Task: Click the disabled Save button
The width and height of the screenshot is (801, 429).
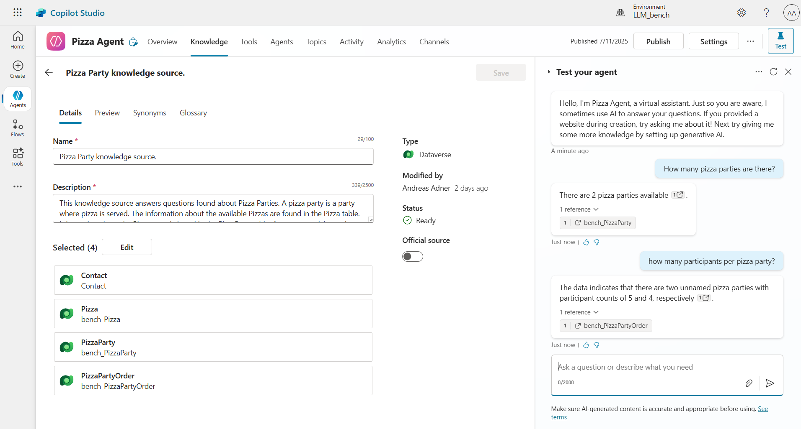Action: pos(501,72)
